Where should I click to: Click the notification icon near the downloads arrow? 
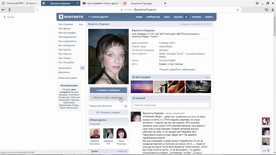(267, 10)
